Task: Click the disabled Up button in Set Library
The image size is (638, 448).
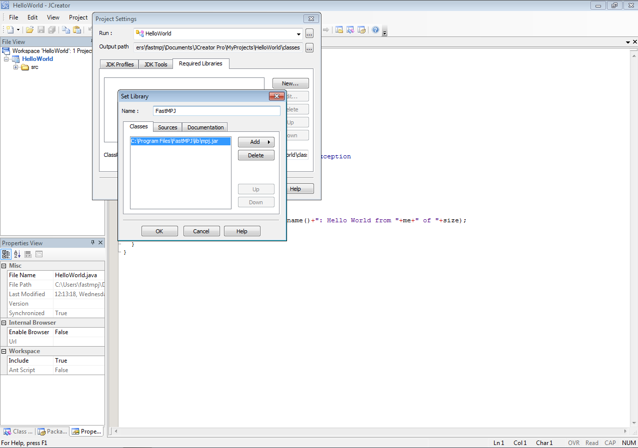Action: click(256, 189)
